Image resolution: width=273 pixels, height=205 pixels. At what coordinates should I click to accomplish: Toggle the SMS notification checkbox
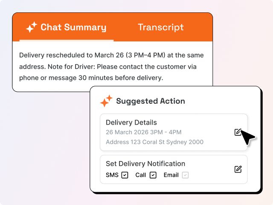[125, 175]
